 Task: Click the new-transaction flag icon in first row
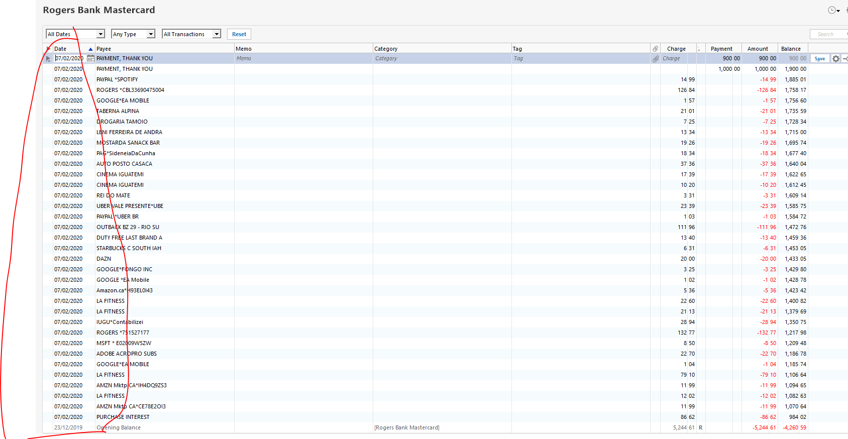[48, 59]
